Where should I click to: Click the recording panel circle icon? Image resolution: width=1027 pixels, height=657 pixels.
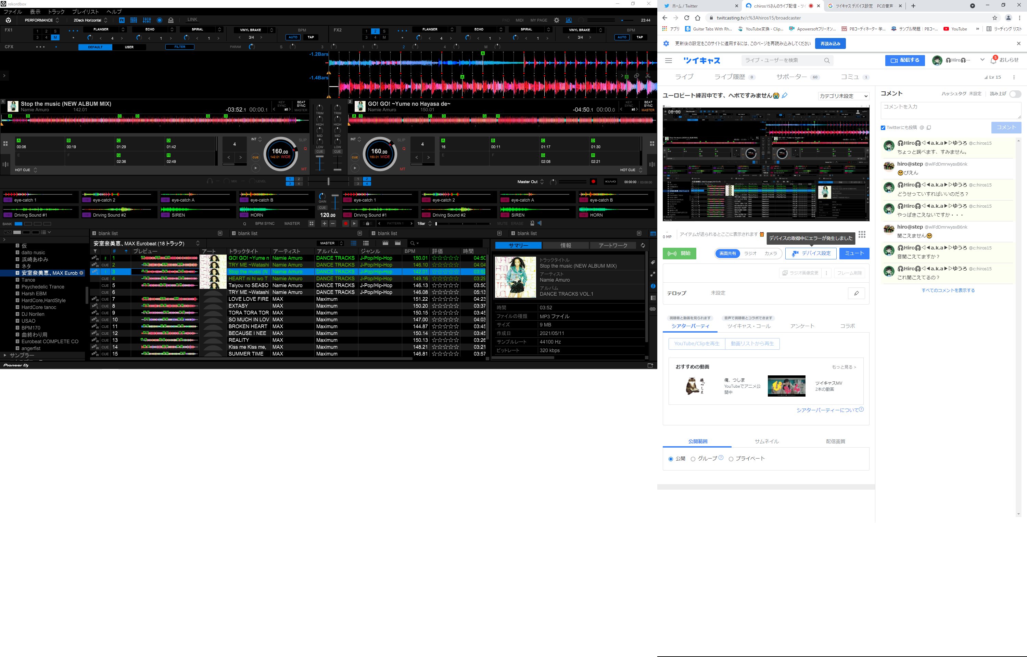tap(159, 20)
